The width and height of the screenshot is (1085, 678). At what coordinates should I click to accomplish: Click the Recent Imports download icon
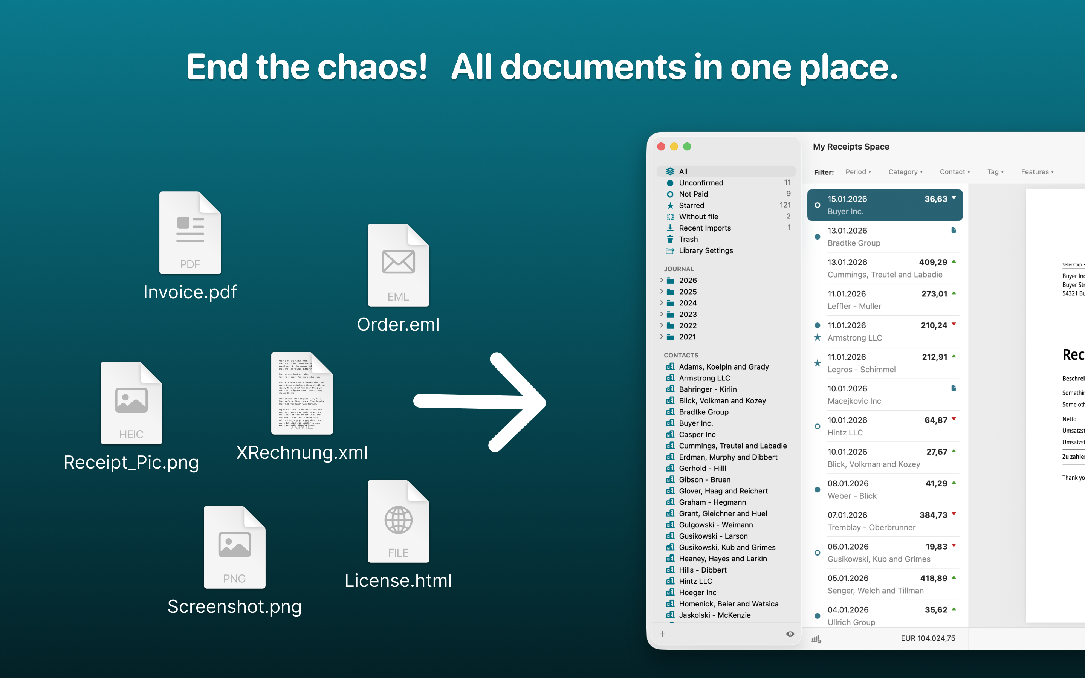670,228
